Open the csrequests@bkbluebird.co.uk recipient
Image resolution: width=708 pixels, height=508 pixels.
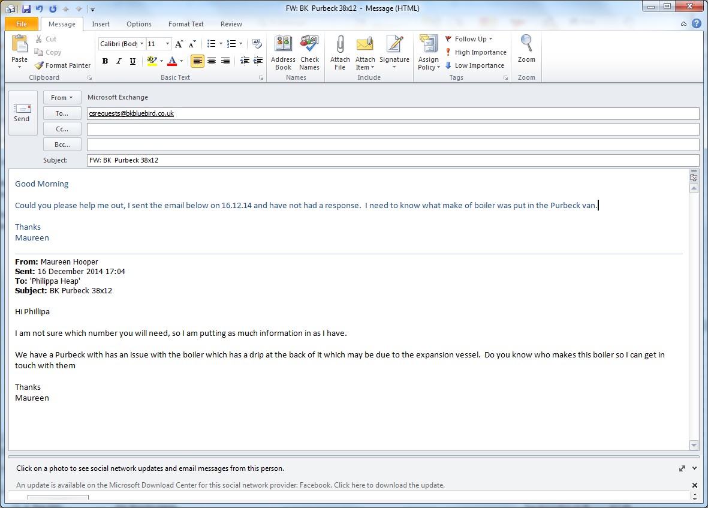131,113
